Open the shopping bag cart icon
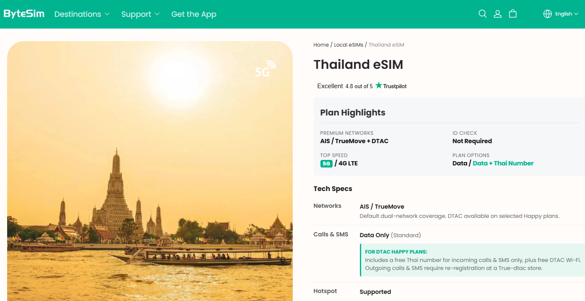 (512, 14)
